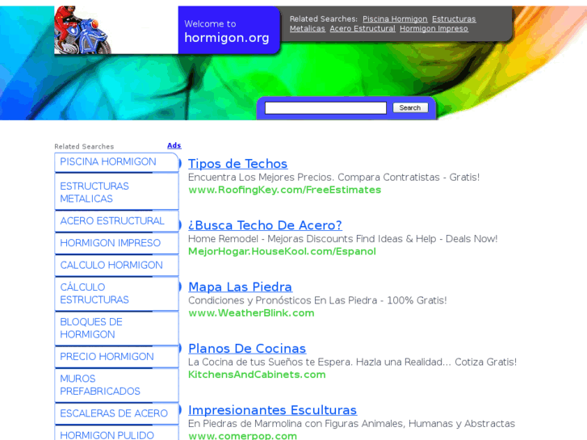The image size is (587, 440).
Task: Select ESCALERAS DE ACERO in sidebar
Action: pos(116,413)
